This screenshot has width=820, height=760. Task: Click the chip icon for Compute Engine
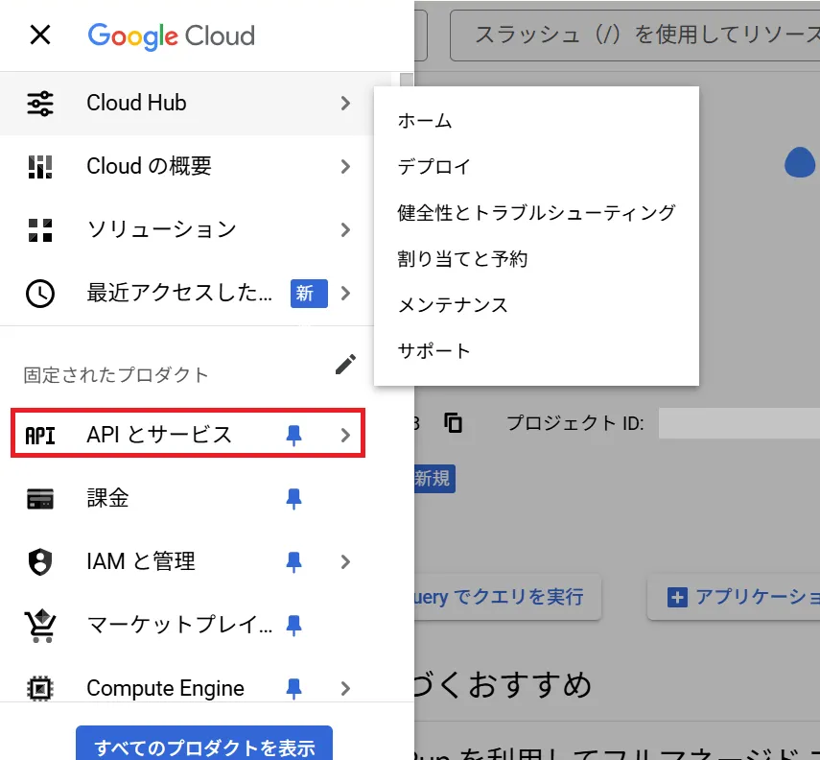[40, 688]
